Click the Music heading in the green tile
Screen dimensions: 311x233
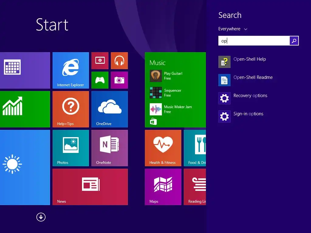pos(158,62)
